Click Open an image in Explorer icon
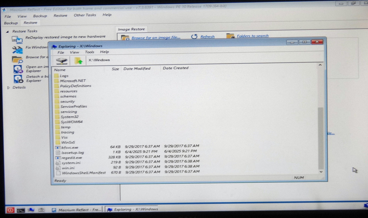 click(x=18, y=69)
